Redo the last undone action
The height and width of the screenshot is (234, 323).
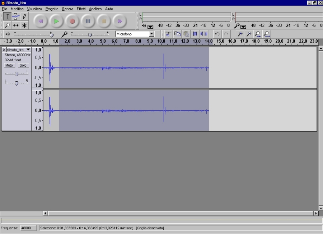pos(226,34)
